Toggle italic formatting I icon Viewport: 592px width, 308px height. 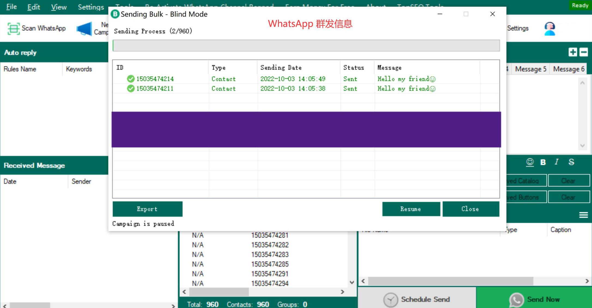click(x=557, y=162)
